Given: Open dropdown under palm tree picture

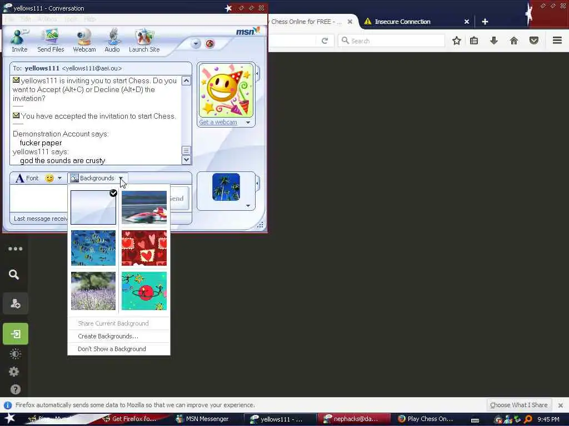Looking at the screenshot, I should click(248, 206).
